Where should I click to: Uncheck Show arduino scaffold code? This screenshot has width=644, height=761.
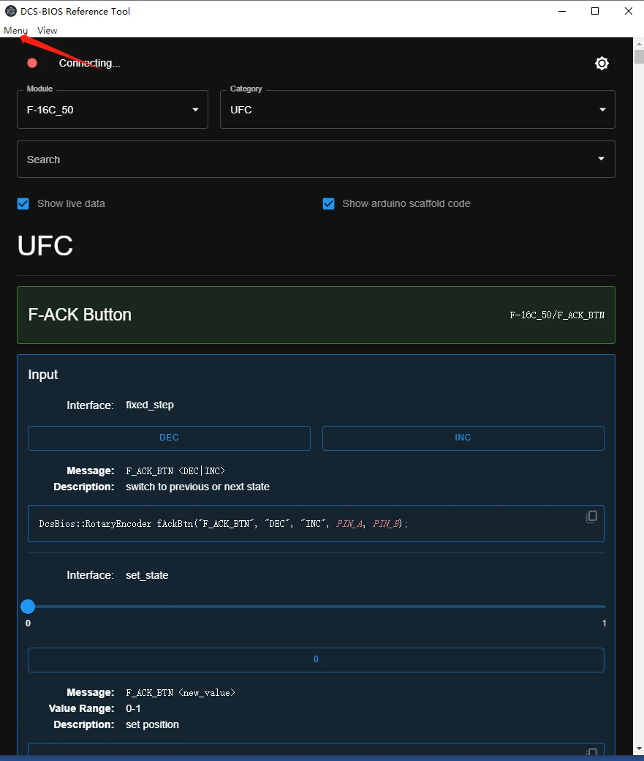pos(329,203)
